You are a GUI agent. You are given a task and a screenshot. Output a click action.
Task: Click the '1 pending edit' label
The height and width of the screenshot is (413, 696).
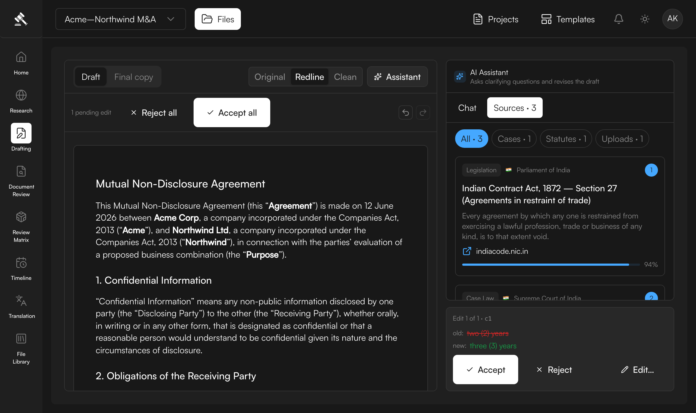point(91,113)
